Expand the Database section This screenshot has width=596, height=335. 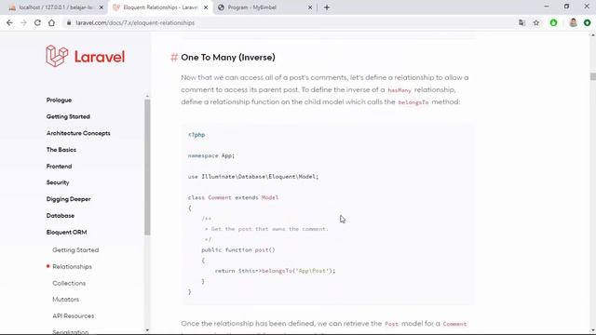tap(61, 216)
